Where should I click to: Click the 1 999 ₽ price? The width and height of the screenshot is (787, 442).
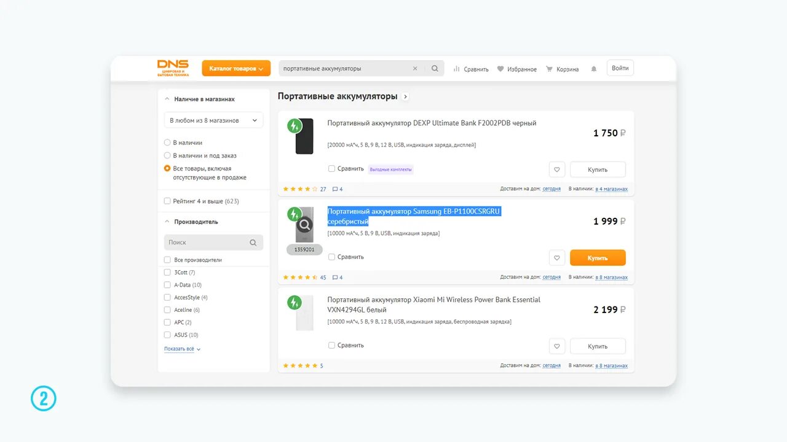pyautogui.click(x=609, y=222)
